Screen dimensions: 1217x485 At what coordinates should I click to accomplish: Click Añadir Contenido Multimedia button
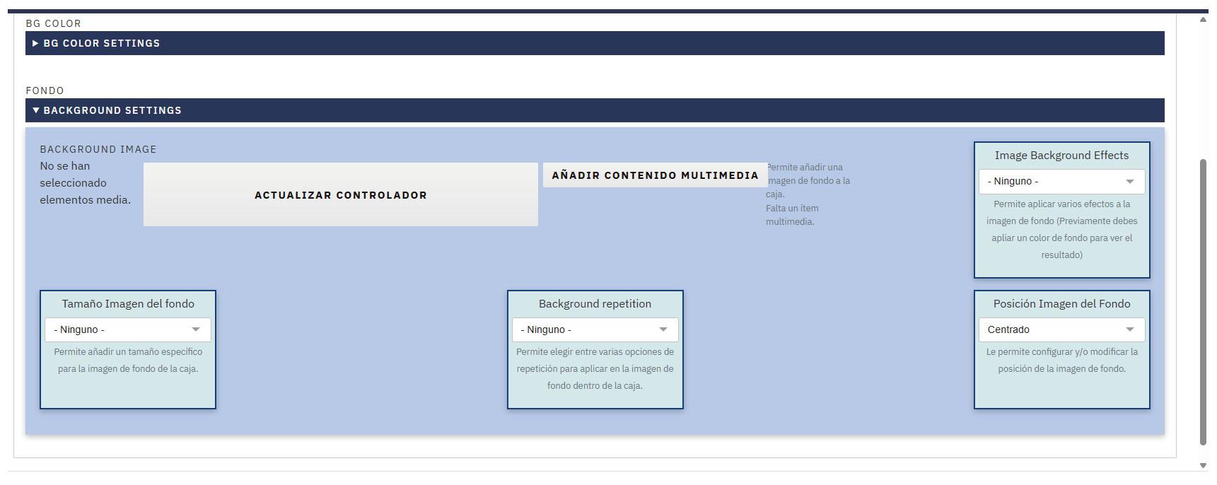pyautogui.click(x=655, y=175)
